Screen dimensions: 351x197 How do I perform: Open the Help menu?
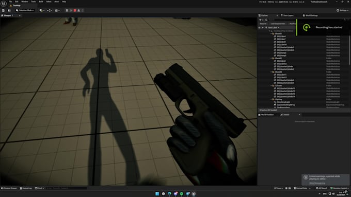(x=64, y=2)
